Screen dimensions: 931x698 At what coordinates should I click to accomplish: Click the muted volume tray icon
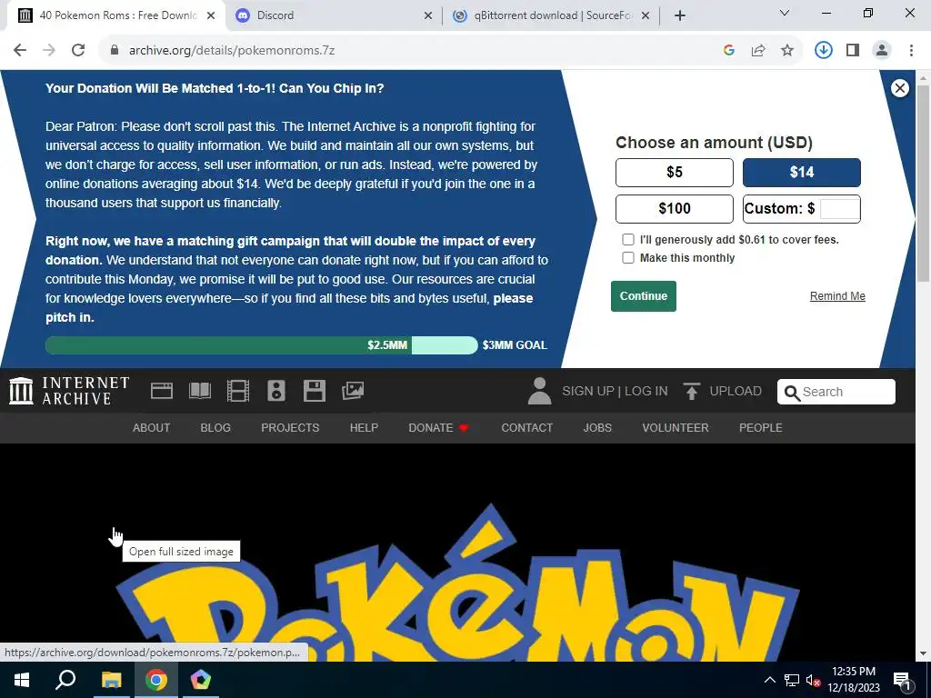click(813, 680)
